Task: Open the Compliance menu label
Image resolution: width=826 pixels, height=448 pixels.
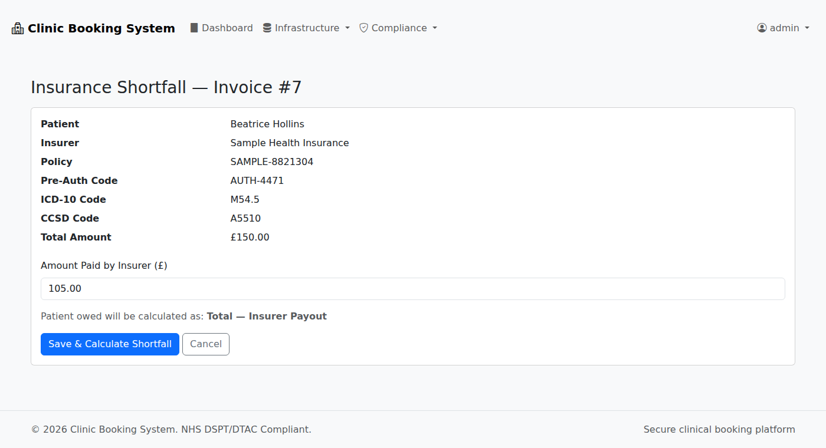Action: [x=399, y=28]
